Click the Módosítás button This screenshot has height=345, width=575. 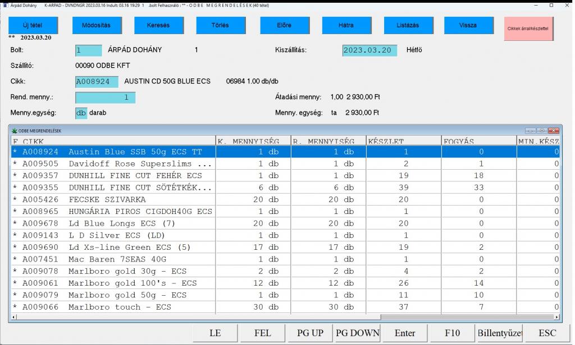pyautogui.click(x=97, y=25)
